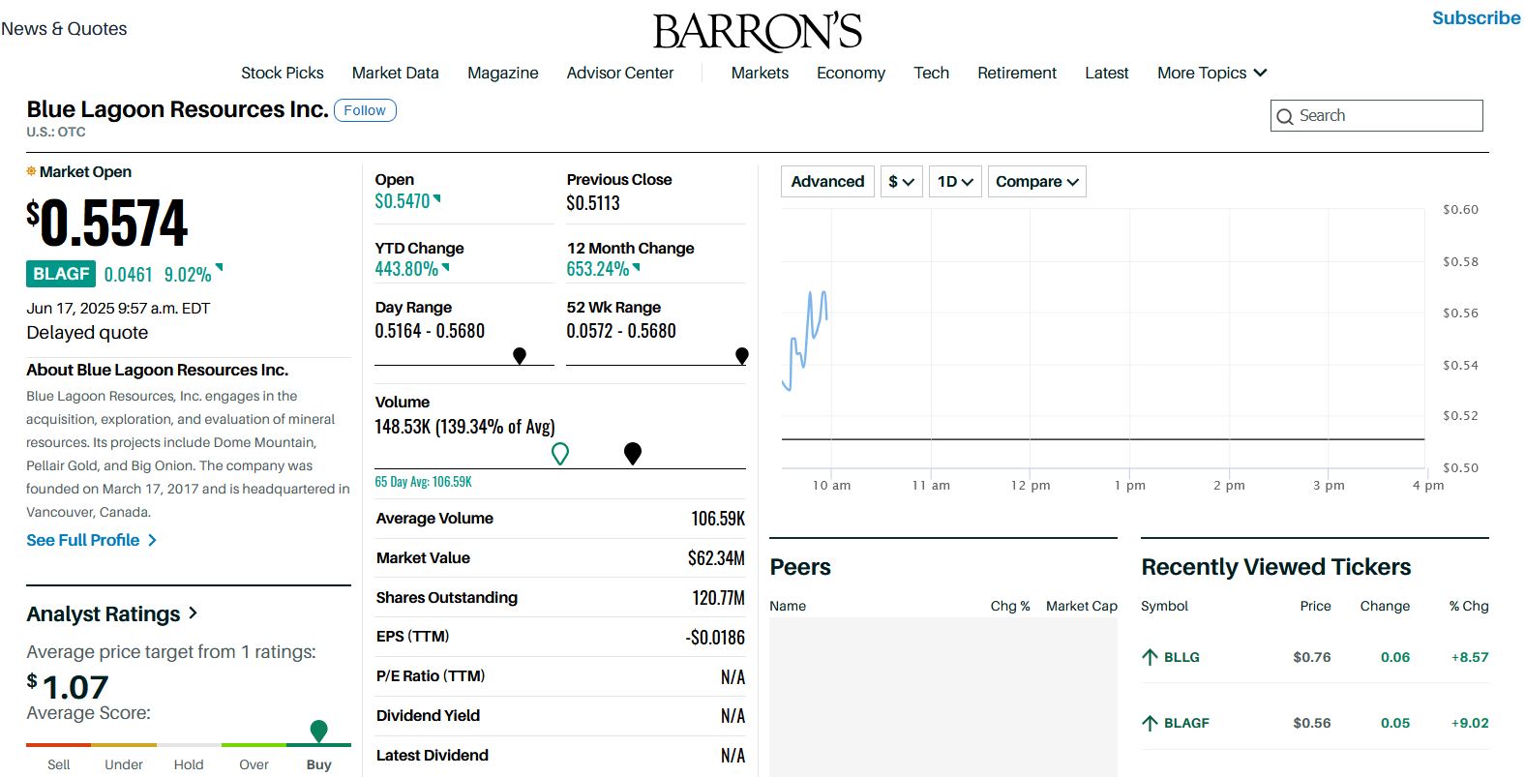Click the 52 Wk Range marker dot
The height and width of the screenshot is (777, 1525).
tap(742, 356)
